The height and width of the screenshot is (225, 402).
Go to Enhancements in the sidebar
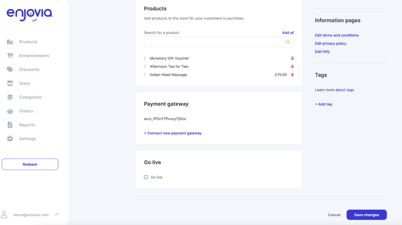coord(34,56)
